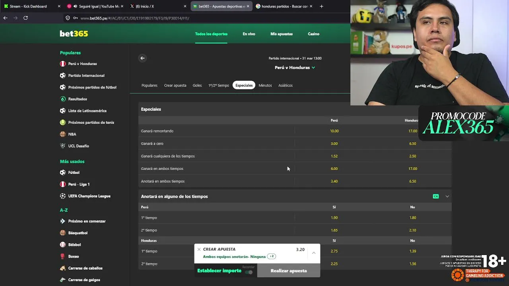Click the +2 badge in the bet slip
509x286 pixels.
pos(272,257)
